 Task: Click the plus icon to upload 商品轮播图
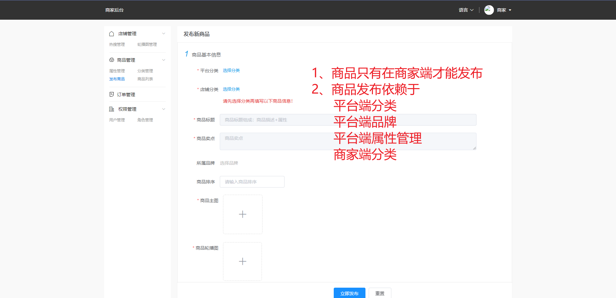[242, 261]
